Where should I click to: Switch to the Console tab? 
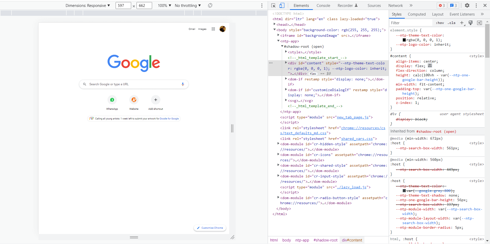(323, 5)
